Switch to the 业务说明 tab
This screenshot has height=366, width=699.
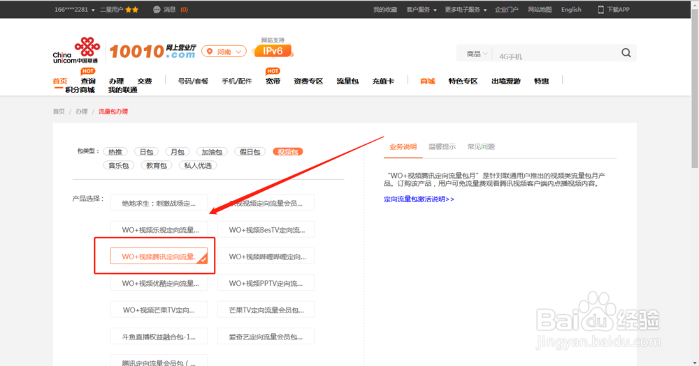click(403, 147)
